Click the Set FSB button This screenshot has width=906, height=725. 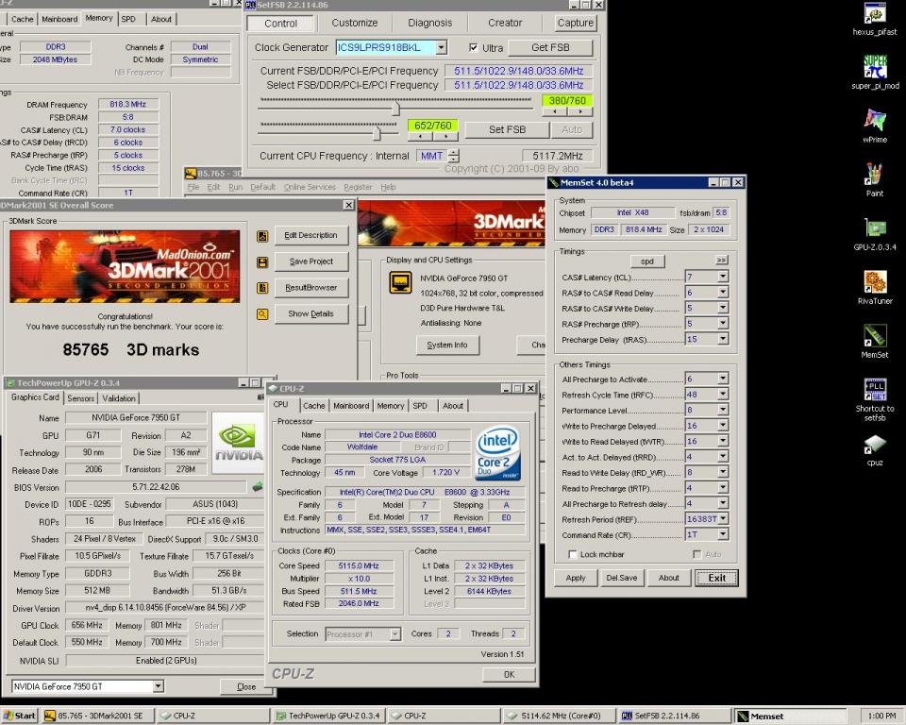tap(507, 129)
